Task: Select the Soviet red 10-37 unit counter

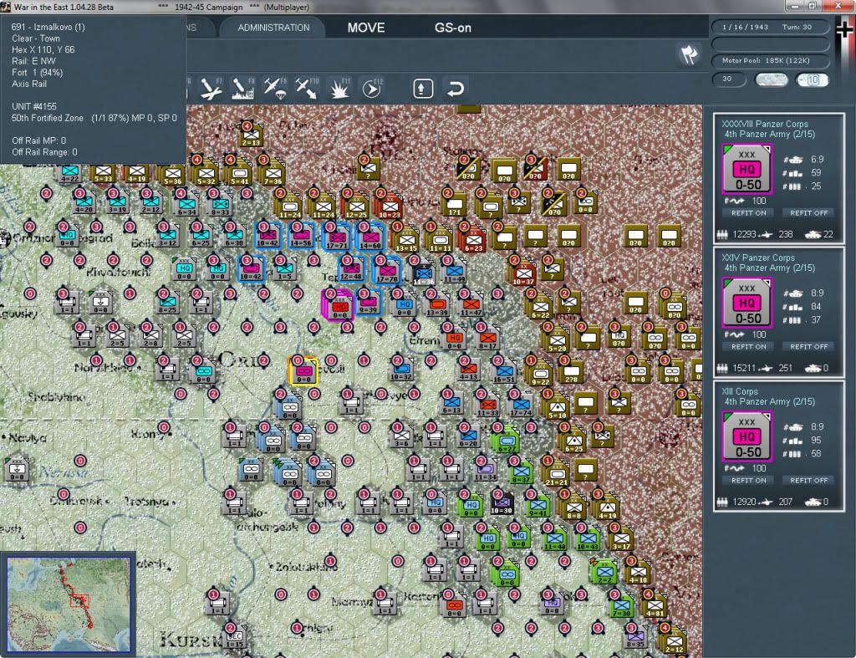Action: [x=523, y=273]
